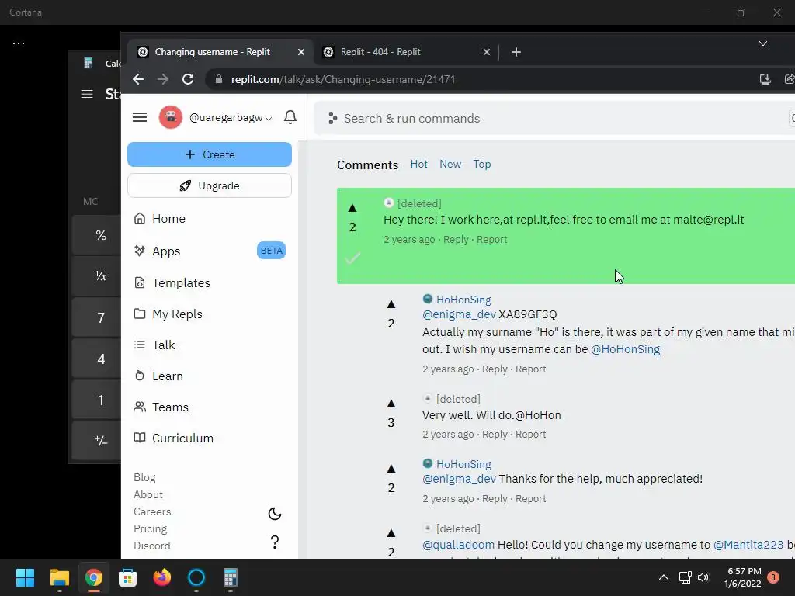Click the 7 key in Calculator
Viewport: 795px width, 596px height.
pos(97,317)
